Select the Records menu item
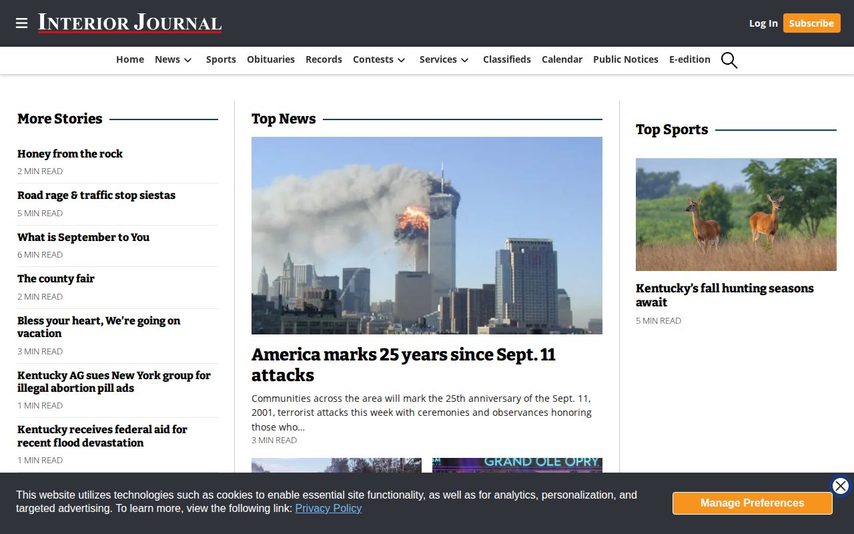The width and height of the screenshot is (854, 534). click(324, 59)
